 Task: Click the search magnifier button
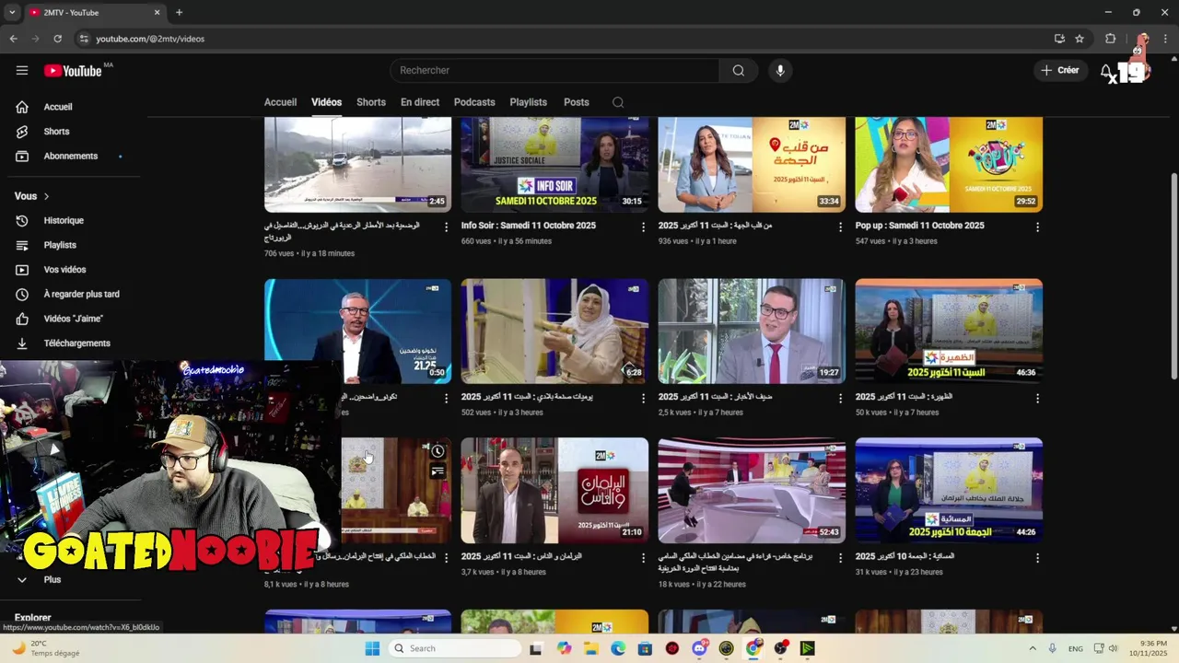pyautogui.click(x=739, y=71)
